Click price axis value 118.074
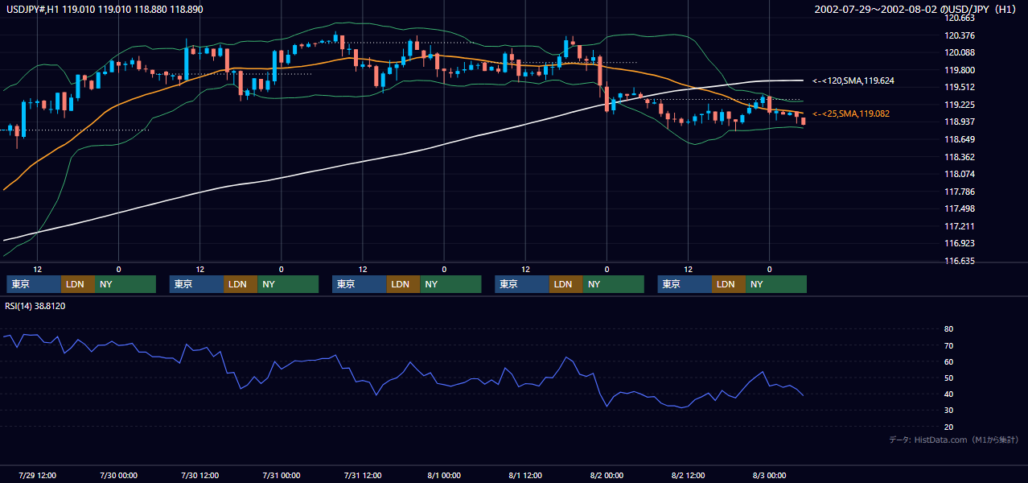1028x483 pixels. (960, 174)
